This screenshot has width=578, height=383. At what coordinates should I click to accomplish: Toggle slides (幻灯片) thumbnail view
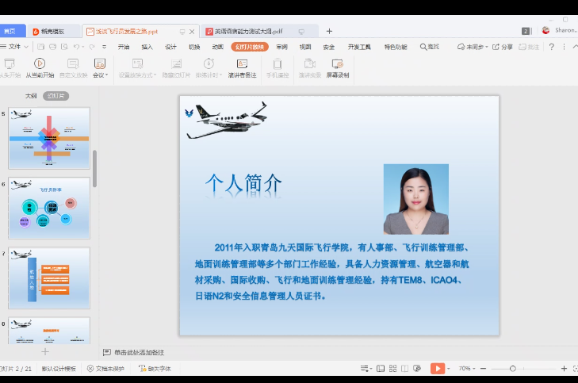56,95
